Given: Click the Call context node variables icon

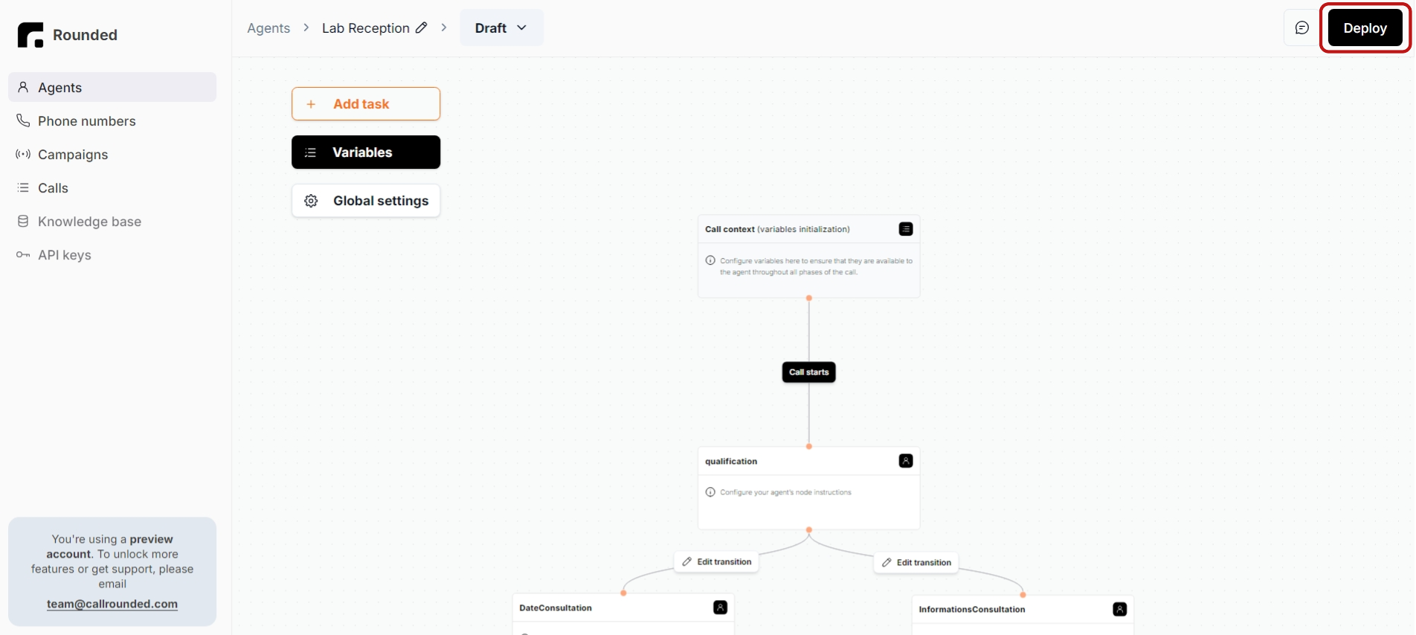Looking at the screenshot, I should coord(906,229).
